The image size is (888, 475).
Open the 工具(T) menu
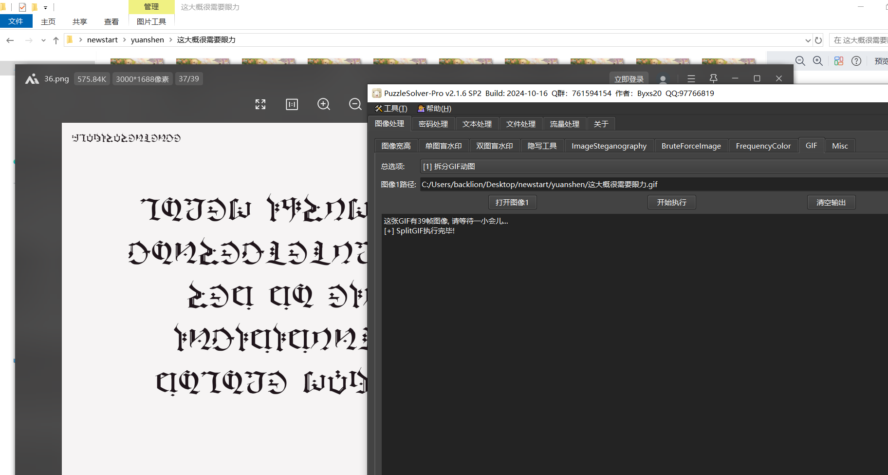tap(391, 109)
